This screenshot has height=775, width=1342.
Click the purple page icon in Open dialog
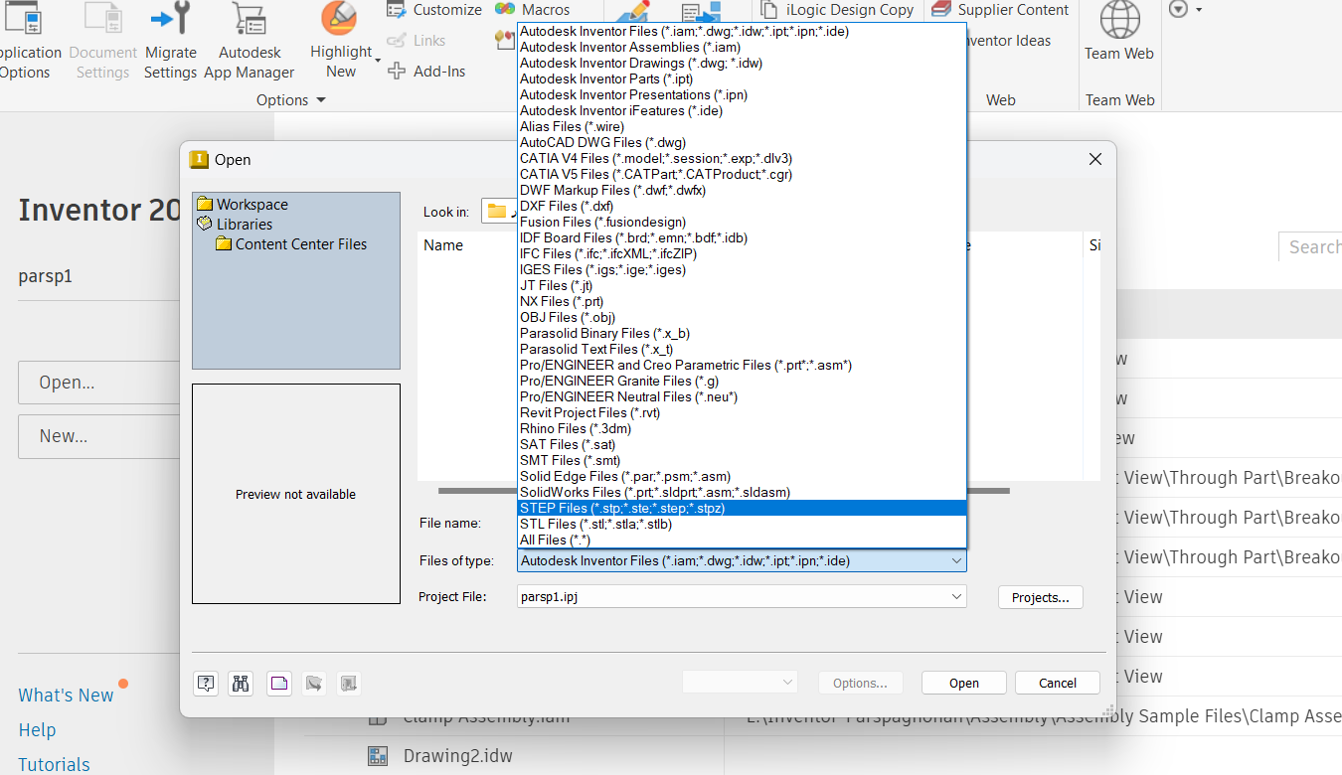tap(279, 683)
